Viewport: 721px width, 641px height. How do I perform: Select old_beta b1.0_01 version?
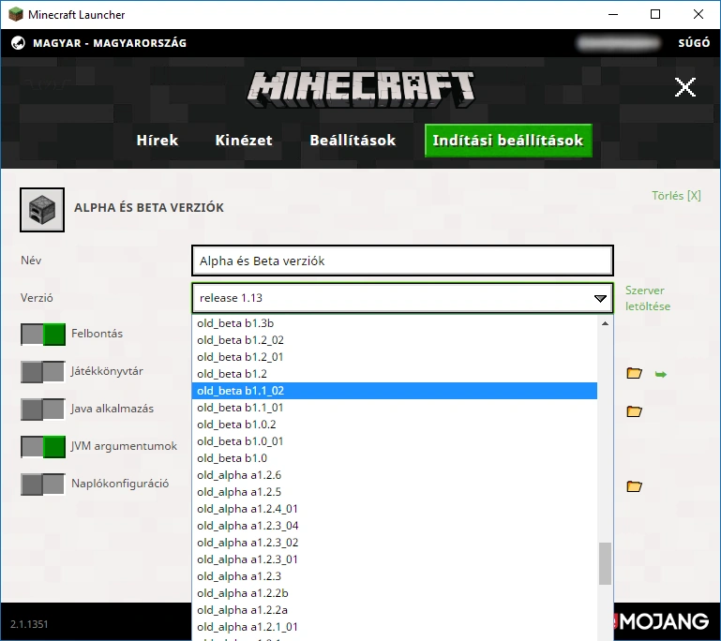point(395,441)
